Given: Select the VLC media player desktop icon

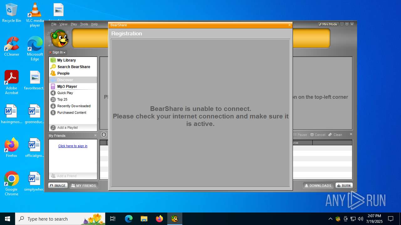Looking at the screenshot, I should pos(35,15).
